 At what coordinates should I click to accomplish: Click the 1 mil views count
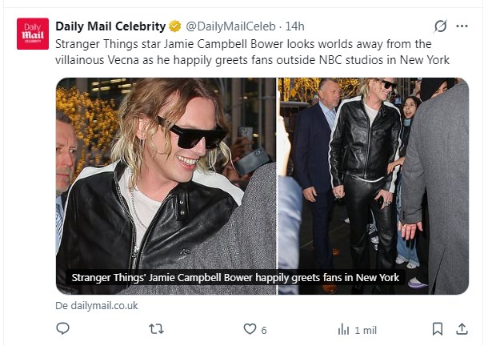pos(366,330)
